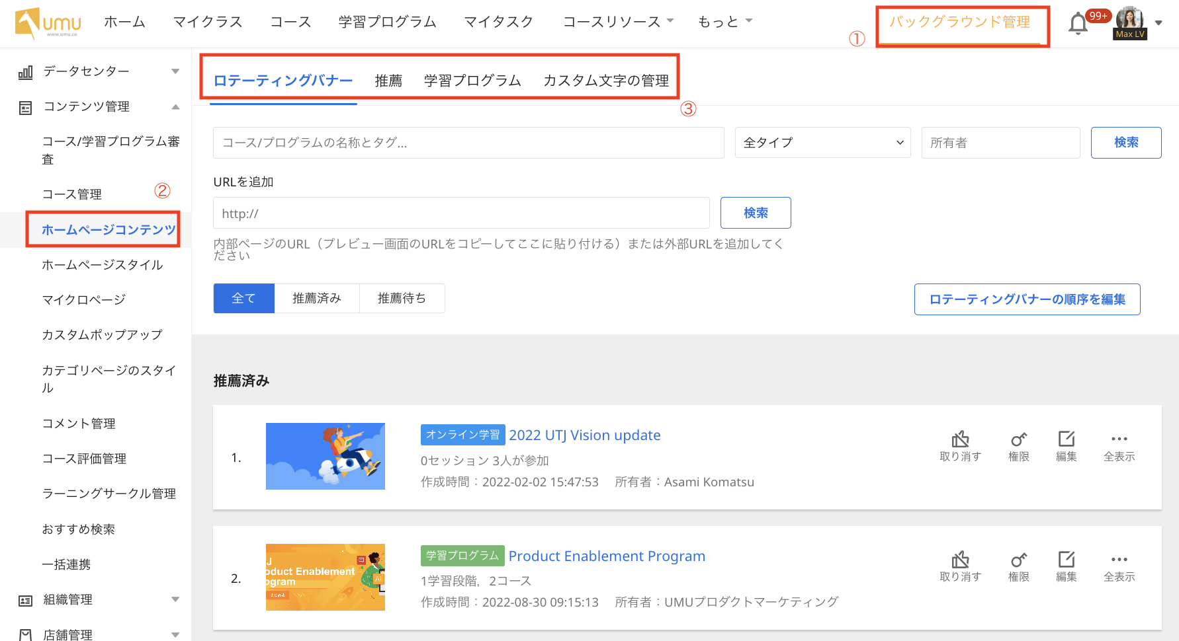Click the 2022 UTJ Vision update thumbnail
1179x641 pixels.
pos(326,457)
